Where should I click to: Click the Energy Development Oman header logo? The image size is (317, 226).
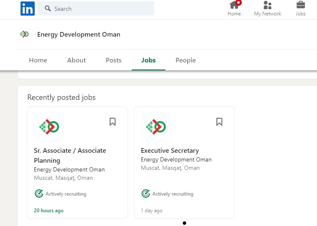coord(24,34)
